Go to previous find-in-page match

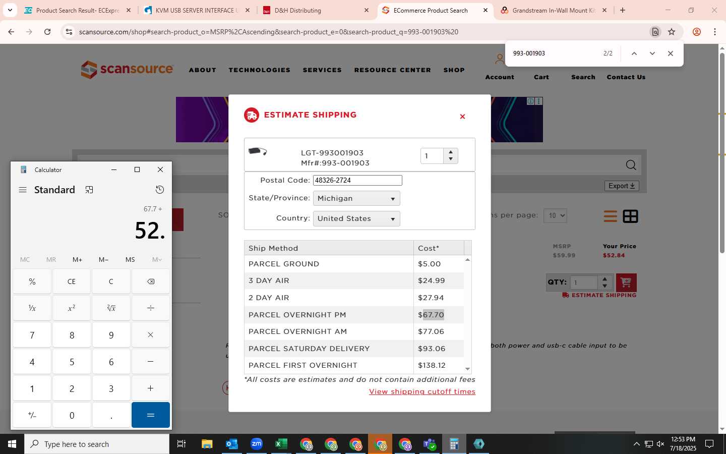tap(634, 53)
